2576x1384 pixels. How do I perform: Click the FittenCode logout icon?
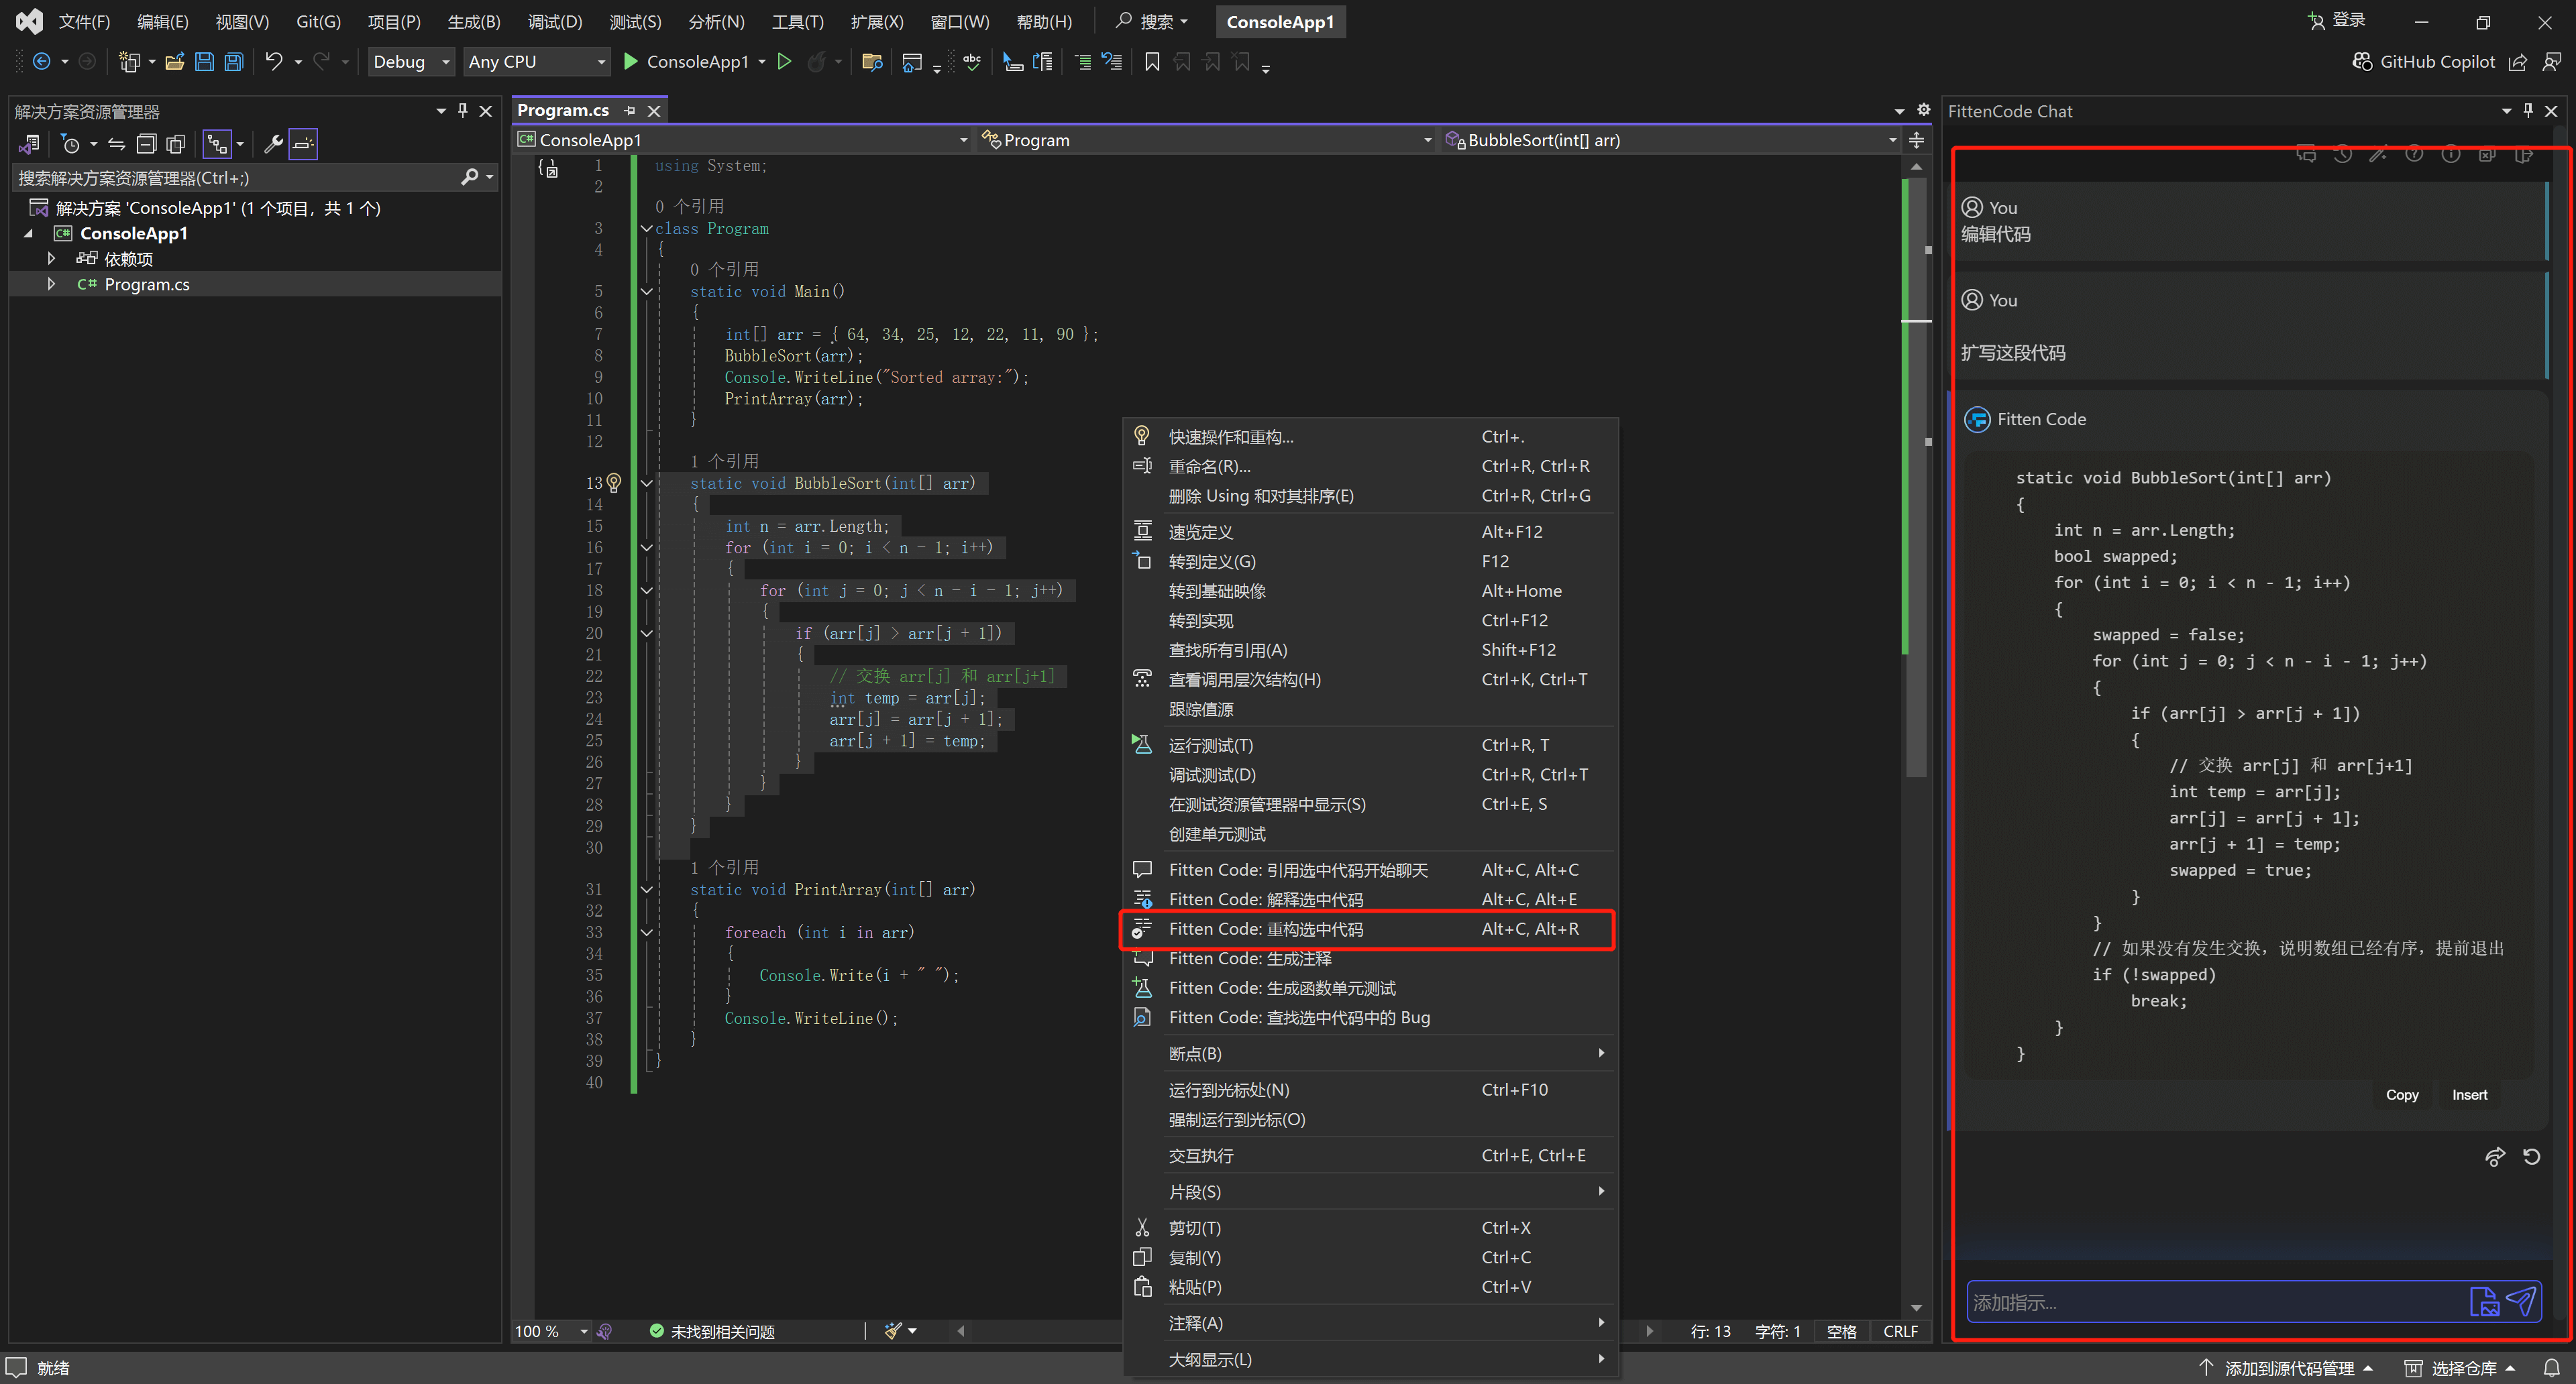[2523, 154]
